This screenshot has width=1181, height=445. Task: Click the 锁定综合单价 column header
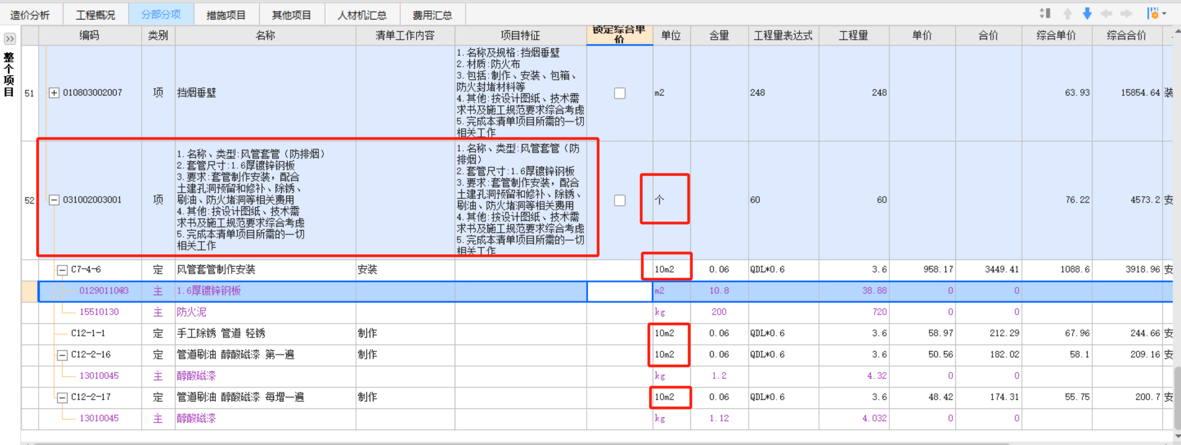619,35
